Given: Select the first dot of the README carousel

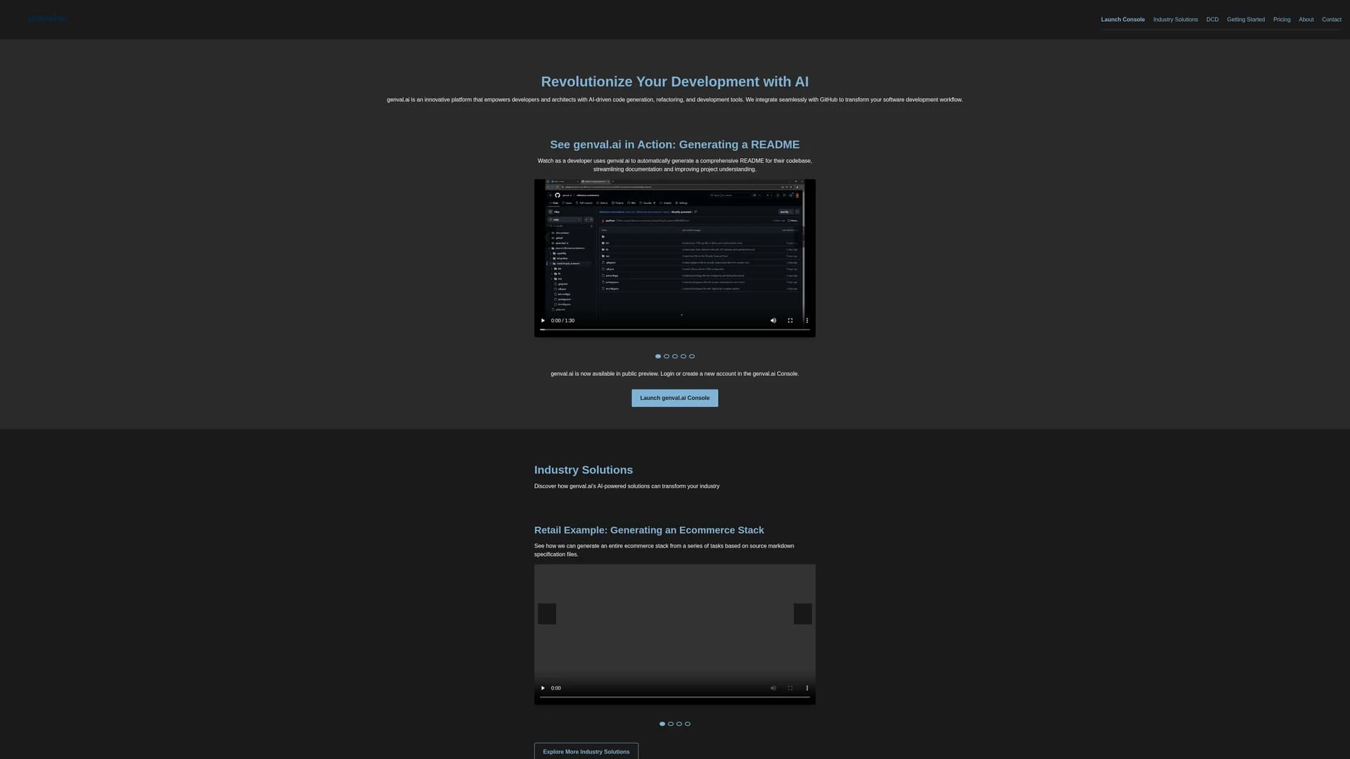Looking at the screenshot, I should pyautogui.click(x=658, y=356).
